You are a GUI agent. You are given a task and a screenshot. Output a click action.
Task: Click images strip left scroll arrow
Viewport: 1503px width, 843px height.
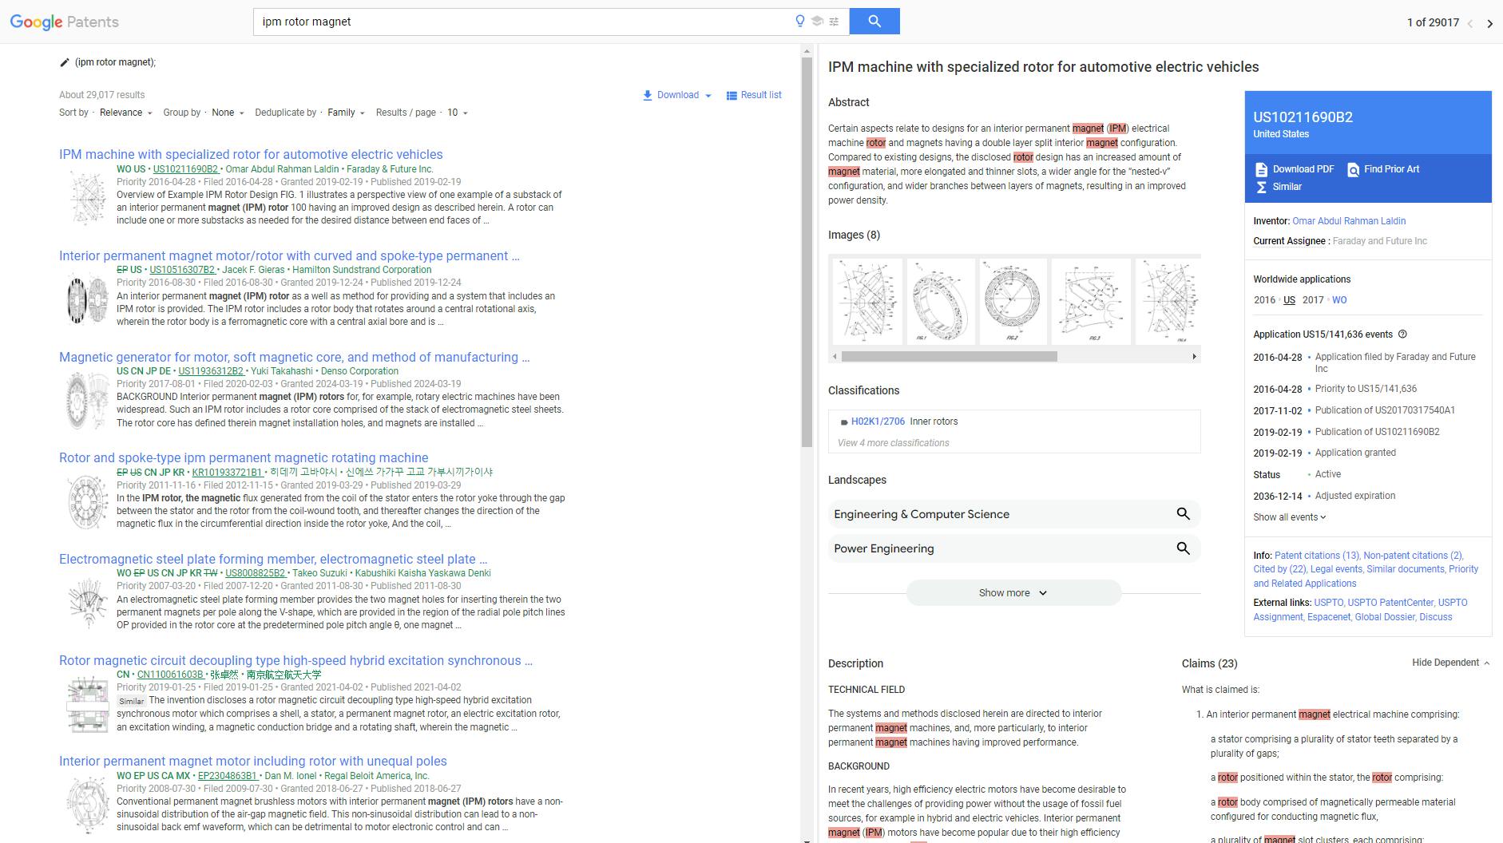point(835,357)
